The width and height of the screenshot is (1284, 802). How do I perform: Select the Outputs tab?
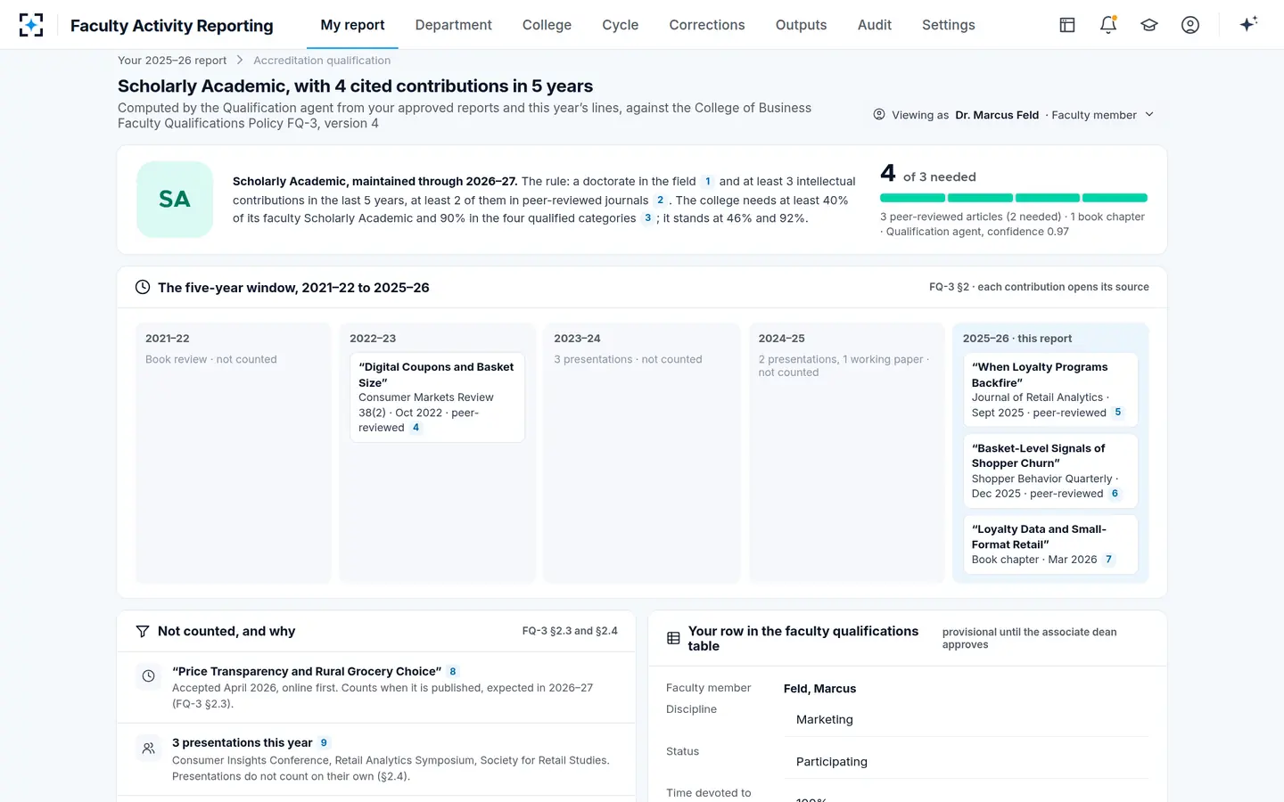coord(801,25)
